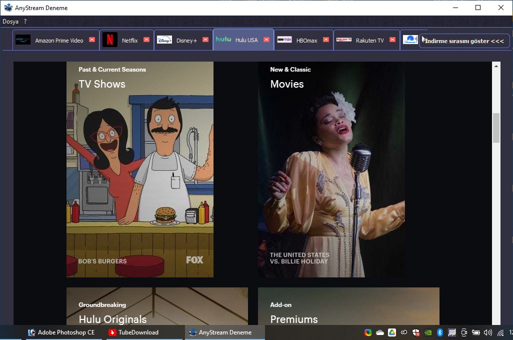Click the Amazon Prime Video logo icon
Image resolution: width=513 pixels, height=340 pixels.
[23, 40]
